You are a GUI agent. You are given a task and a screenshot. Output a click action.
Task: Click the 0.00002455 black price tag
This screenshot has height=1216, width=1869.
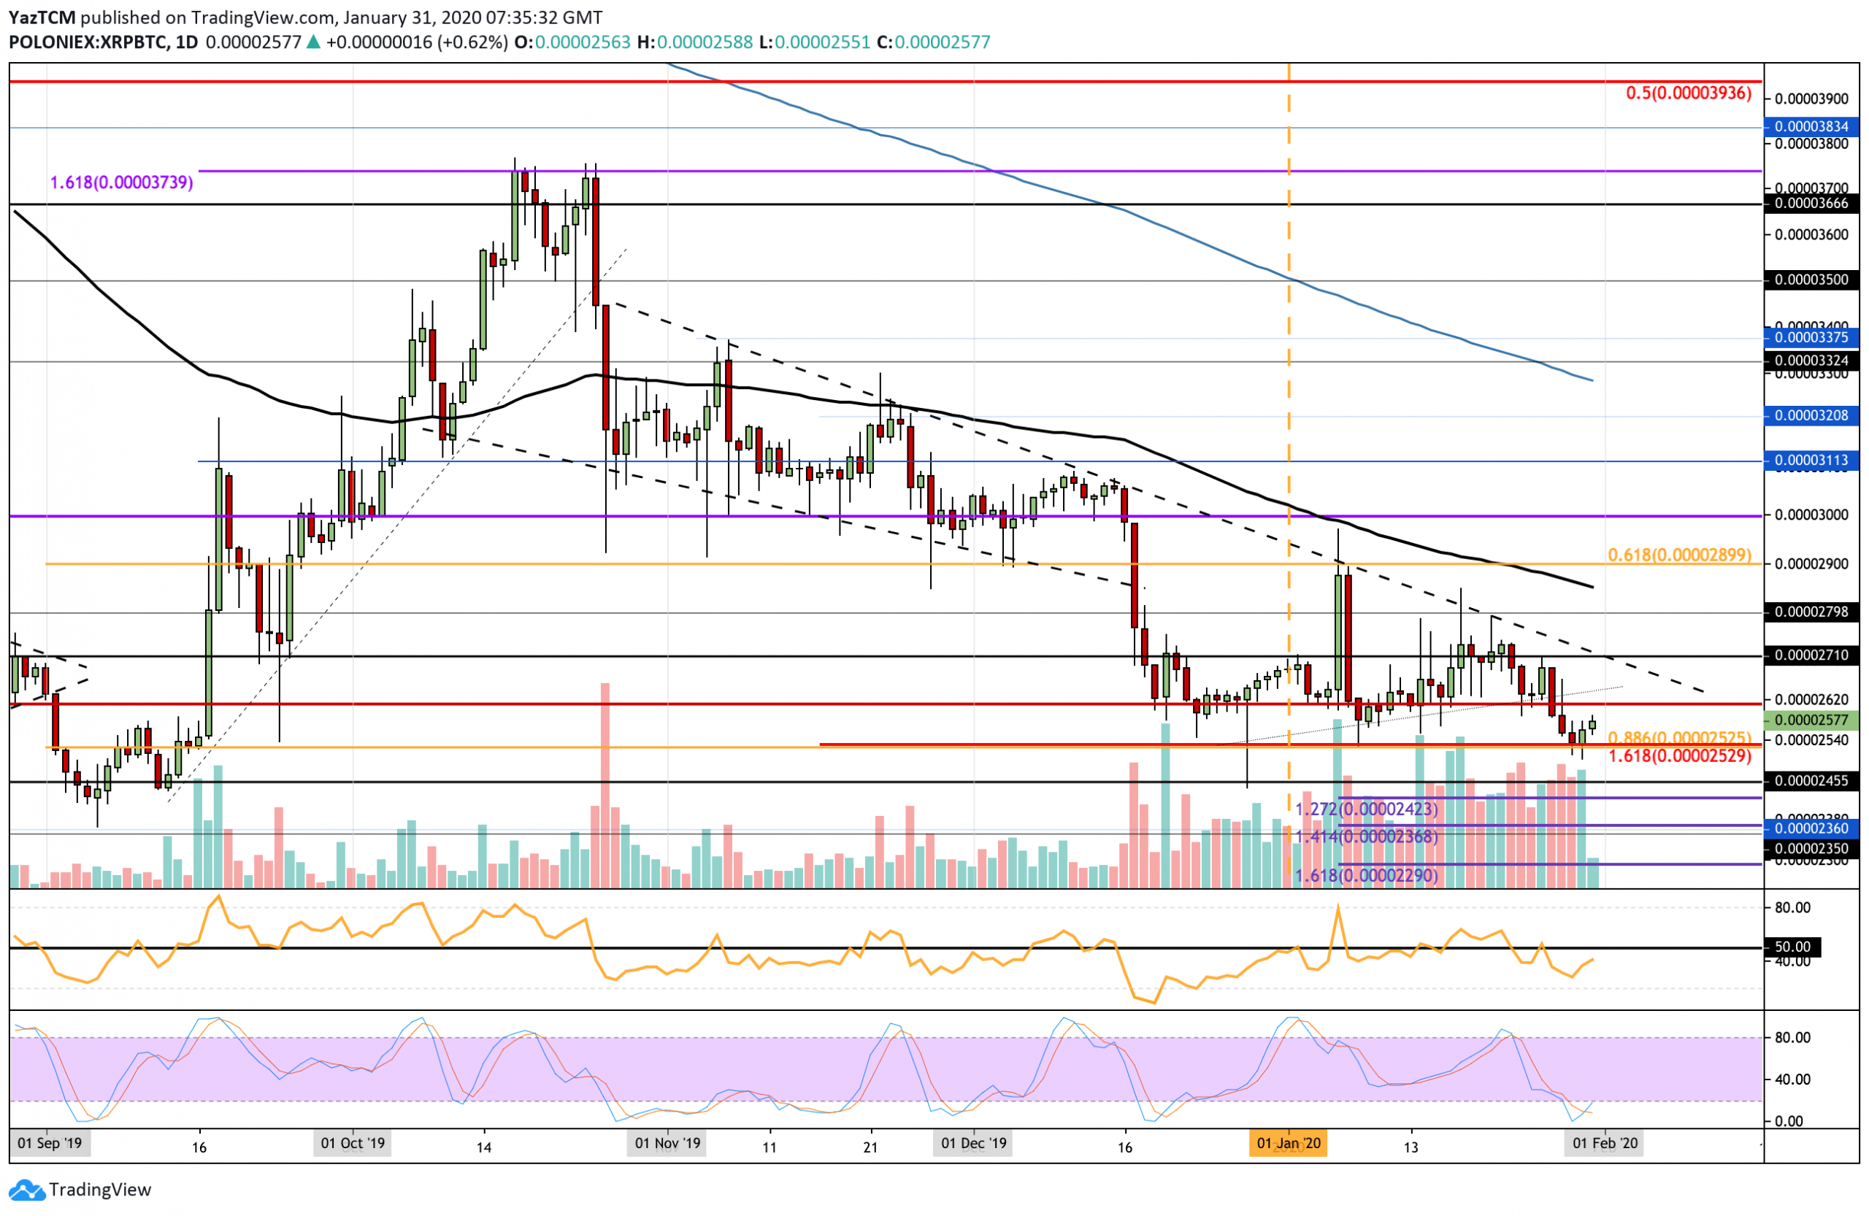(1811, 782)
